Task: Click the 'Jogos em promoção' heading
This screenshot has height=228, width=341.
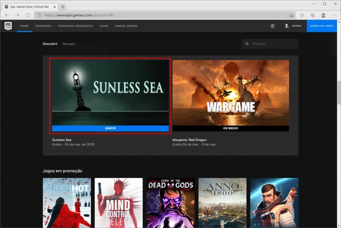Action: click(62, 171)
